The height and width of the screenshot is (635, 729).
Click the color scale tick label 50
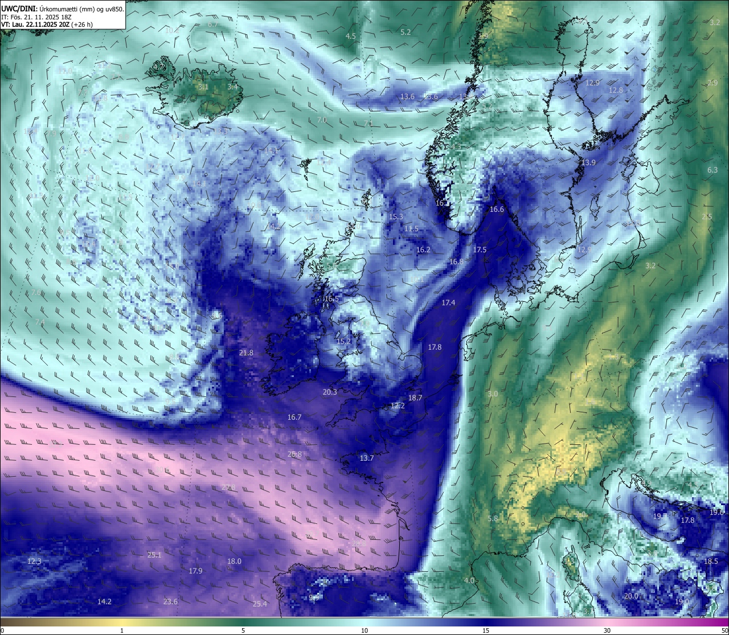coord(724,630)
